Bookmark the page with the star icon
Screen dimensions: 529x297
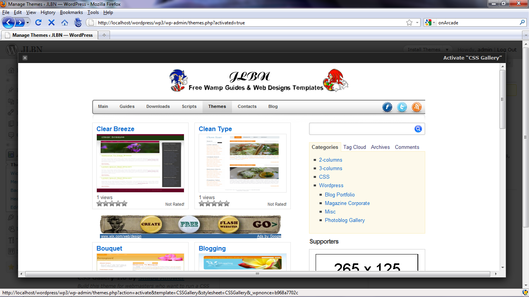409,23
